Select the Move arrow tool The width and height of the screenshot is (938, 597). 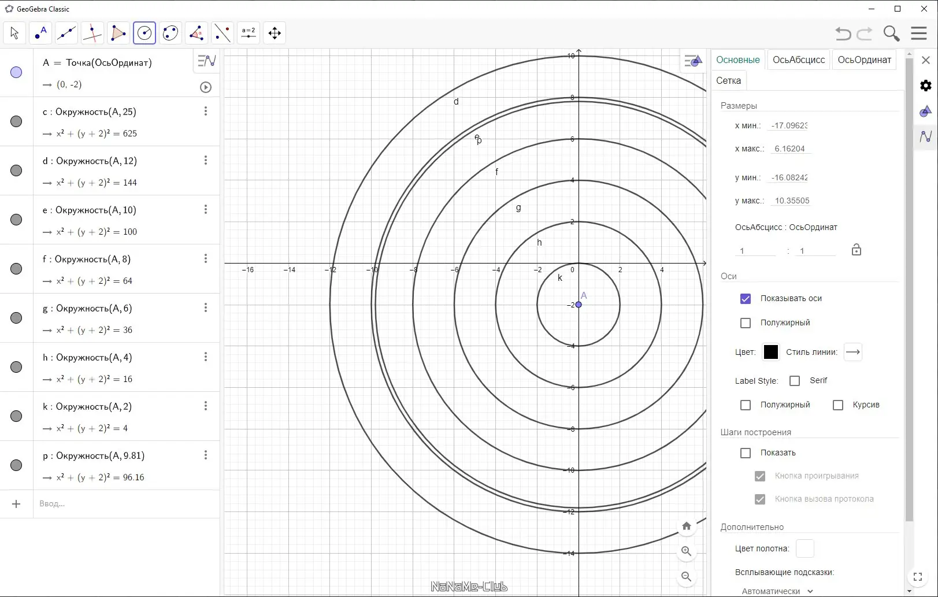click(14, 34)
